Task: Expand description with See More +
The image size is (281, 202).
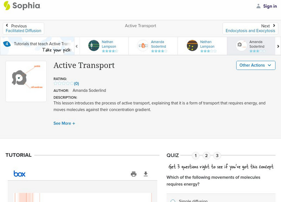Action: pyautogui.click(x=64, y=123)
